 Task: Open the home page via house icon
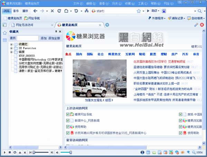point(66,11)
